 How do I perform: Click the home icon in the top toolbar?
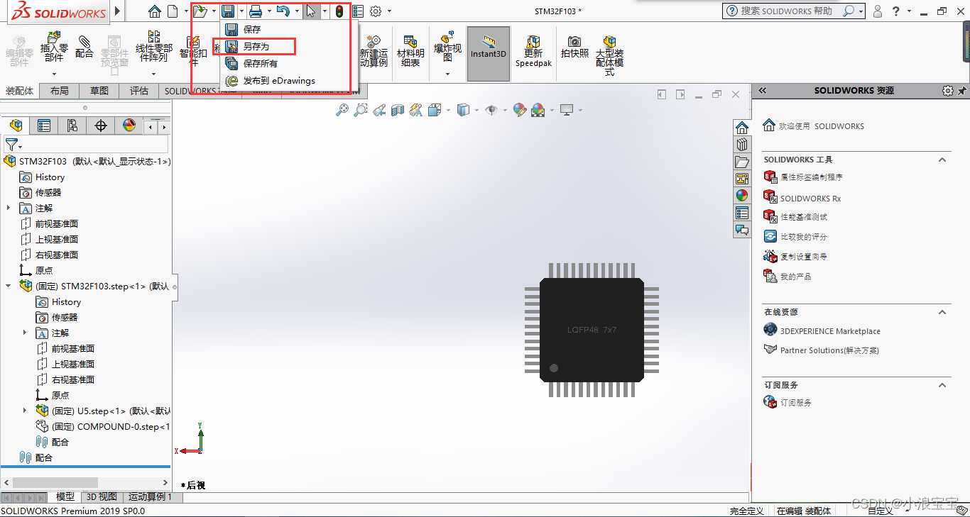tap(155, 11)
